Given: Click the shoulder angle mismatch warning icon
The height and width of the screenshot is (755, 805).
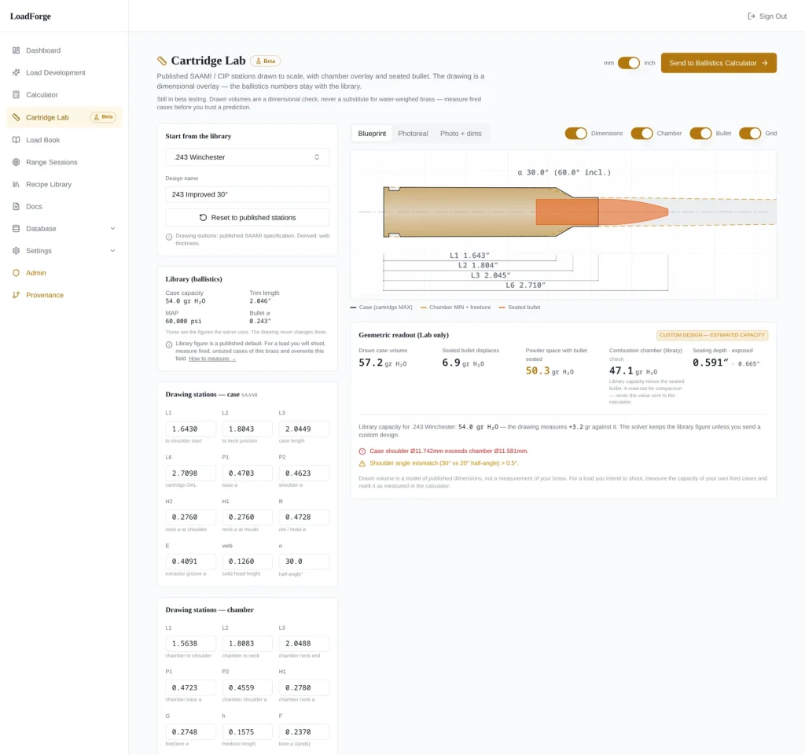Looking at the screenshot, I should tap(362, 463).
